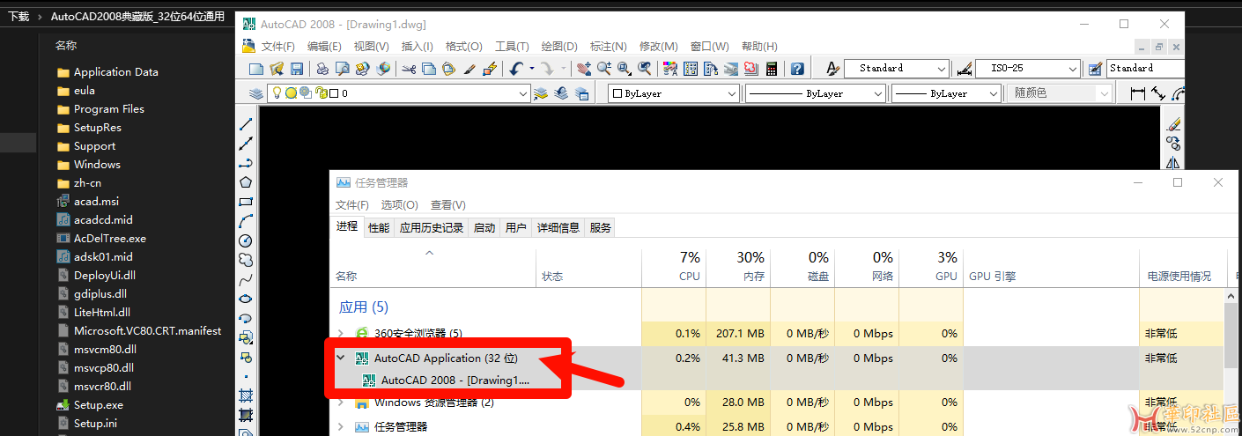Click the Dimension Style icon beside ISO-25

coord(964,68)
